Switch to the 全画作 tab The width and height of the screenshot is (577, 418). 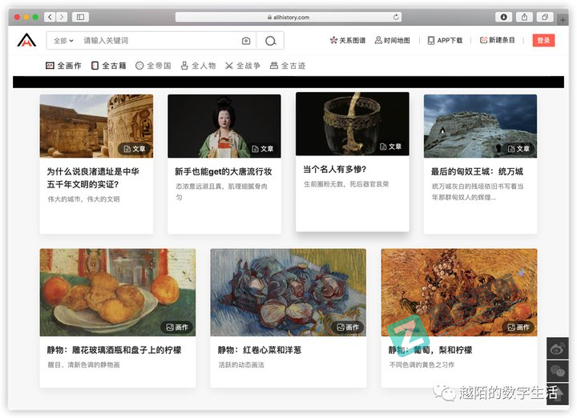tap(64, 66)
